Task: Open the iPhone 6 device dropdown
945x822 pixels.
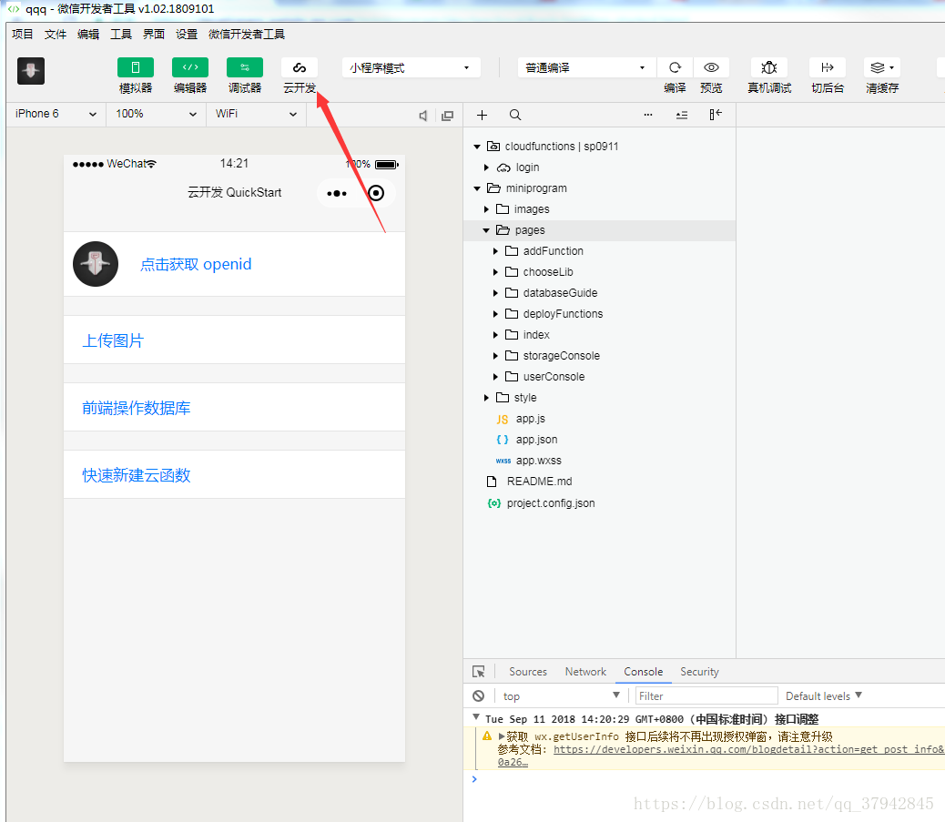Action: (x=56, y=114)
